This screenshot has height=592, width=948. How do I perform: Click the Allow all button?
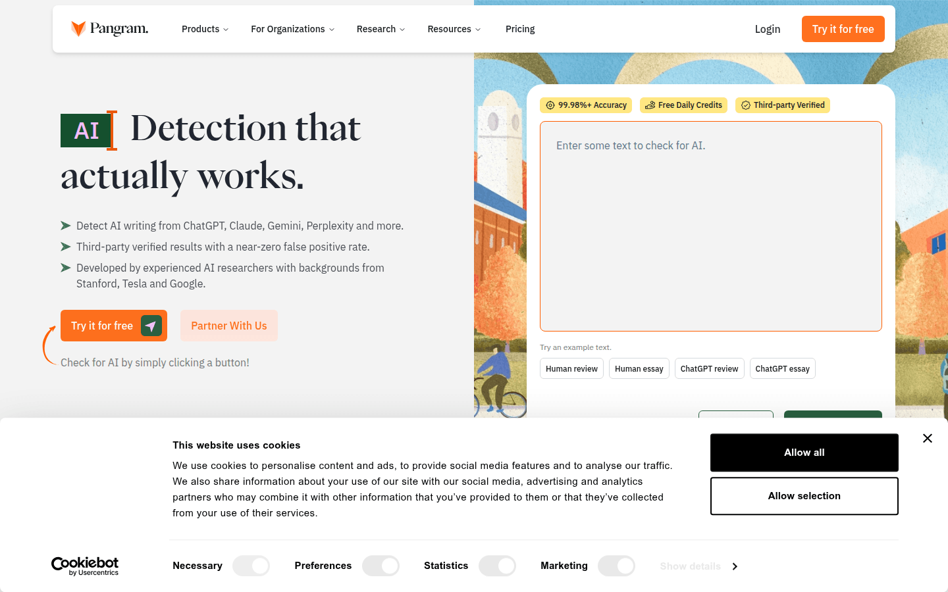pyautogui.click(x=804, y=453)
